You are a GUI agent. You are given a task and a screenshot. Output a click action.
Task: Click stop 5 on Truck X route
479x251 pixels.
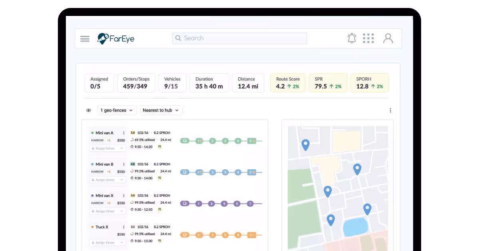251,235
